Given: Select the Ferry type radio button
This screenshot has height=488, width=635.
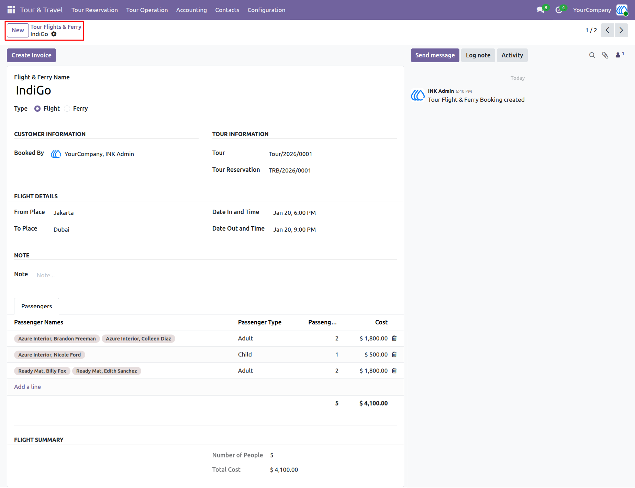Looking at the screenshot, I should tap(67, 109).
